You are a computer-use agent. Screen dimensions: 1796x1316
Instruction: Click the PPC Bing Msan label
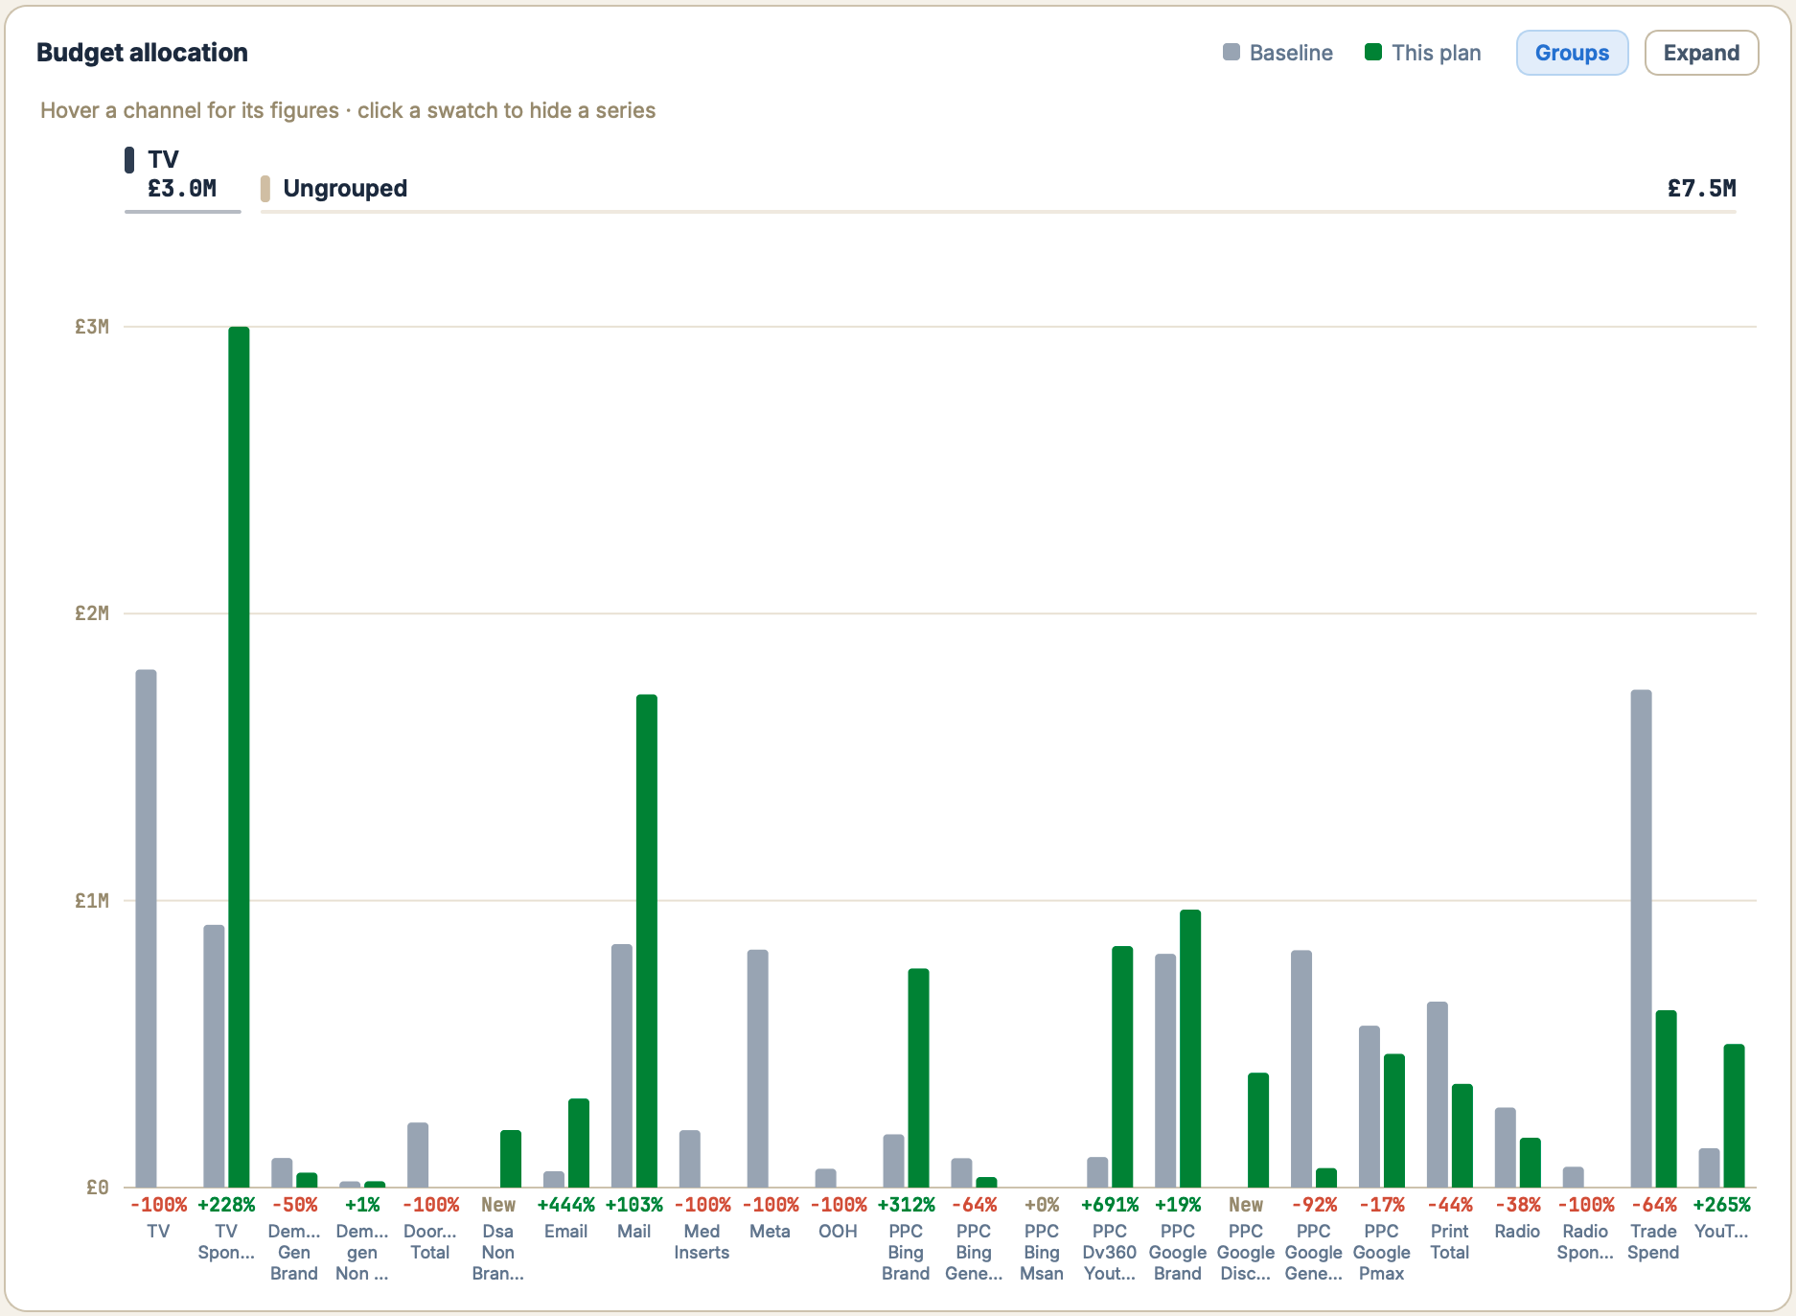1042,1253
